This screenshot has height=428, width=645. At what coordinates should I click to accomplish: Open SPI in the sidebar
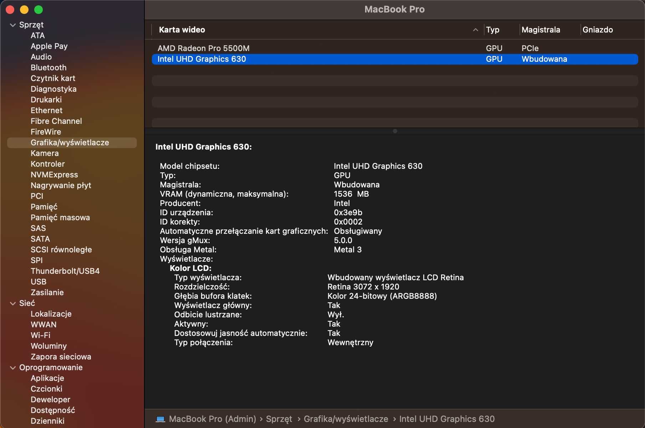tap(36, 261)
